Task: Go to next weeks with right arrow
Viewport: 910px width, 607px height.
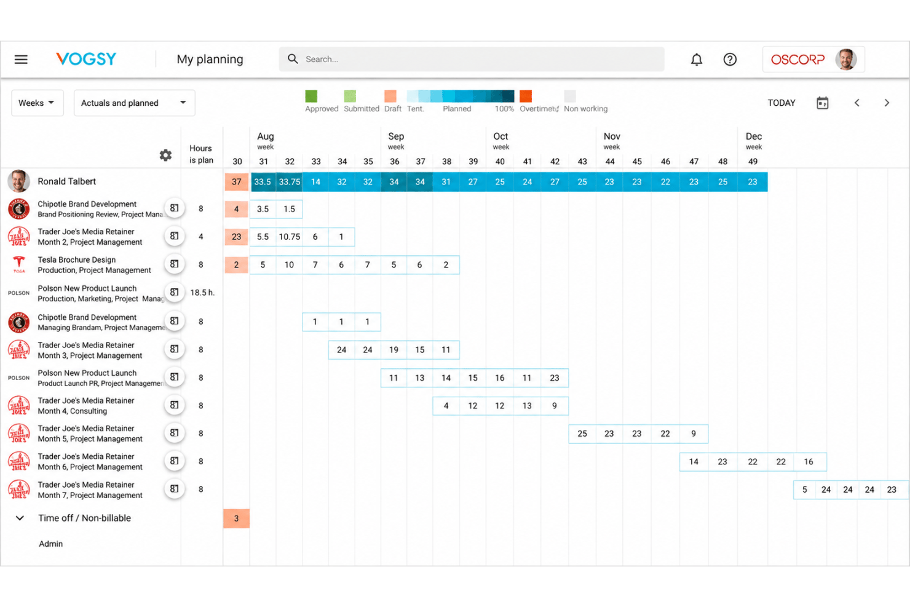Action: point(887,103)
